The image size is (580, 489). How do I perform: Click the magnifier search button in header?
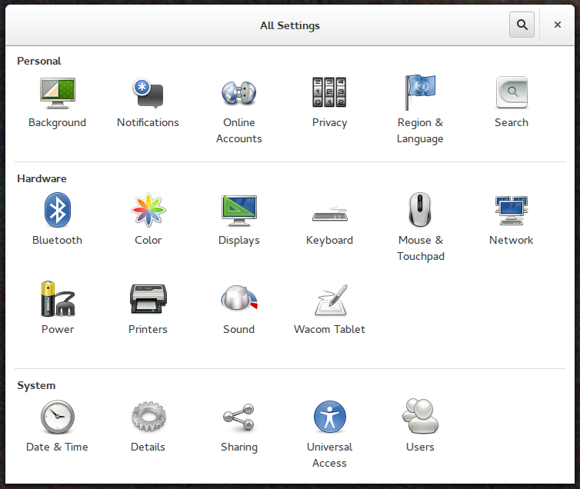pyautogui.click(x=522, y=25)
